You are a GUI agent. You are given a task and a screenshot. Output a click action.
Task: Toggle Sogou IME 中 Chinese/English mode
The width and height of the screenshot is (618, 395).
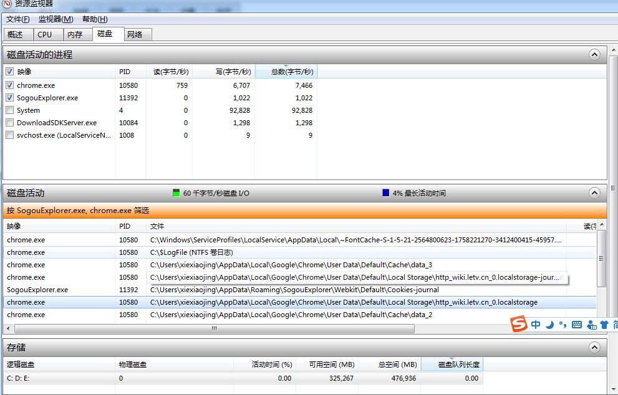coord(536,325)
